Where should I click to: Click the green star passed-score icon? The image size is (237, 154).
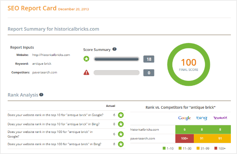86,59
